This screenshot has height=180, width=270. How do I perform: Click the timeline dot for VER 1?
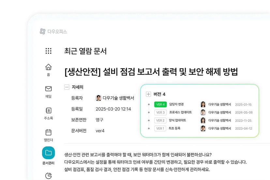pyautogui.click(x=149, y=129)
